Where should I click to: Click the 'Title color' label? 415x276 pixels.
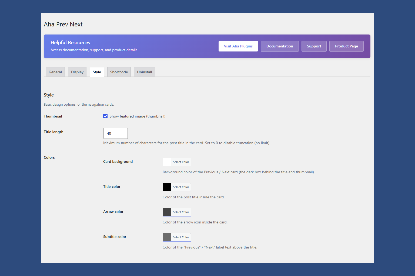point(112,187)
